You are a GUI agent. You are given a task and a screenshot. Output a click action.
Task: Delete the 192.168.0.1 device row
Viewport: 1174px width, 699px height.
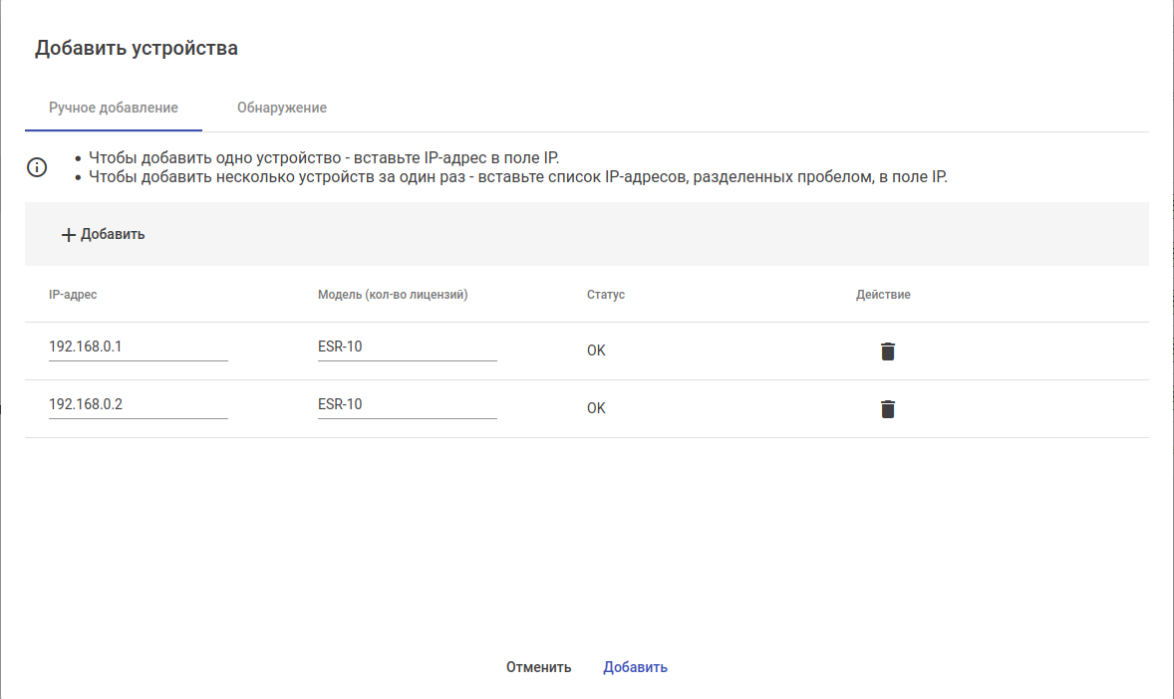888,350
